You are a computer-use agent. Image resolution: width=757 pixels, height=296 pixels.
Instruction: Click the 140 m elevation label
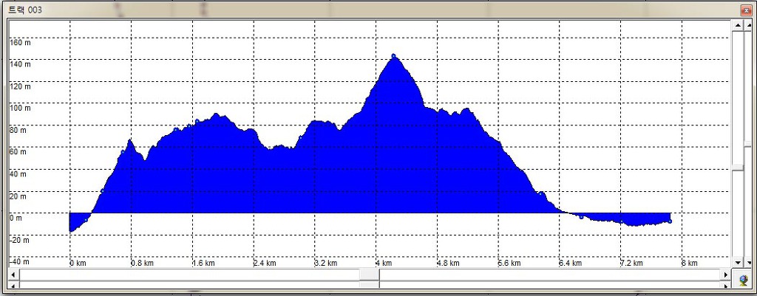[20, 65]
